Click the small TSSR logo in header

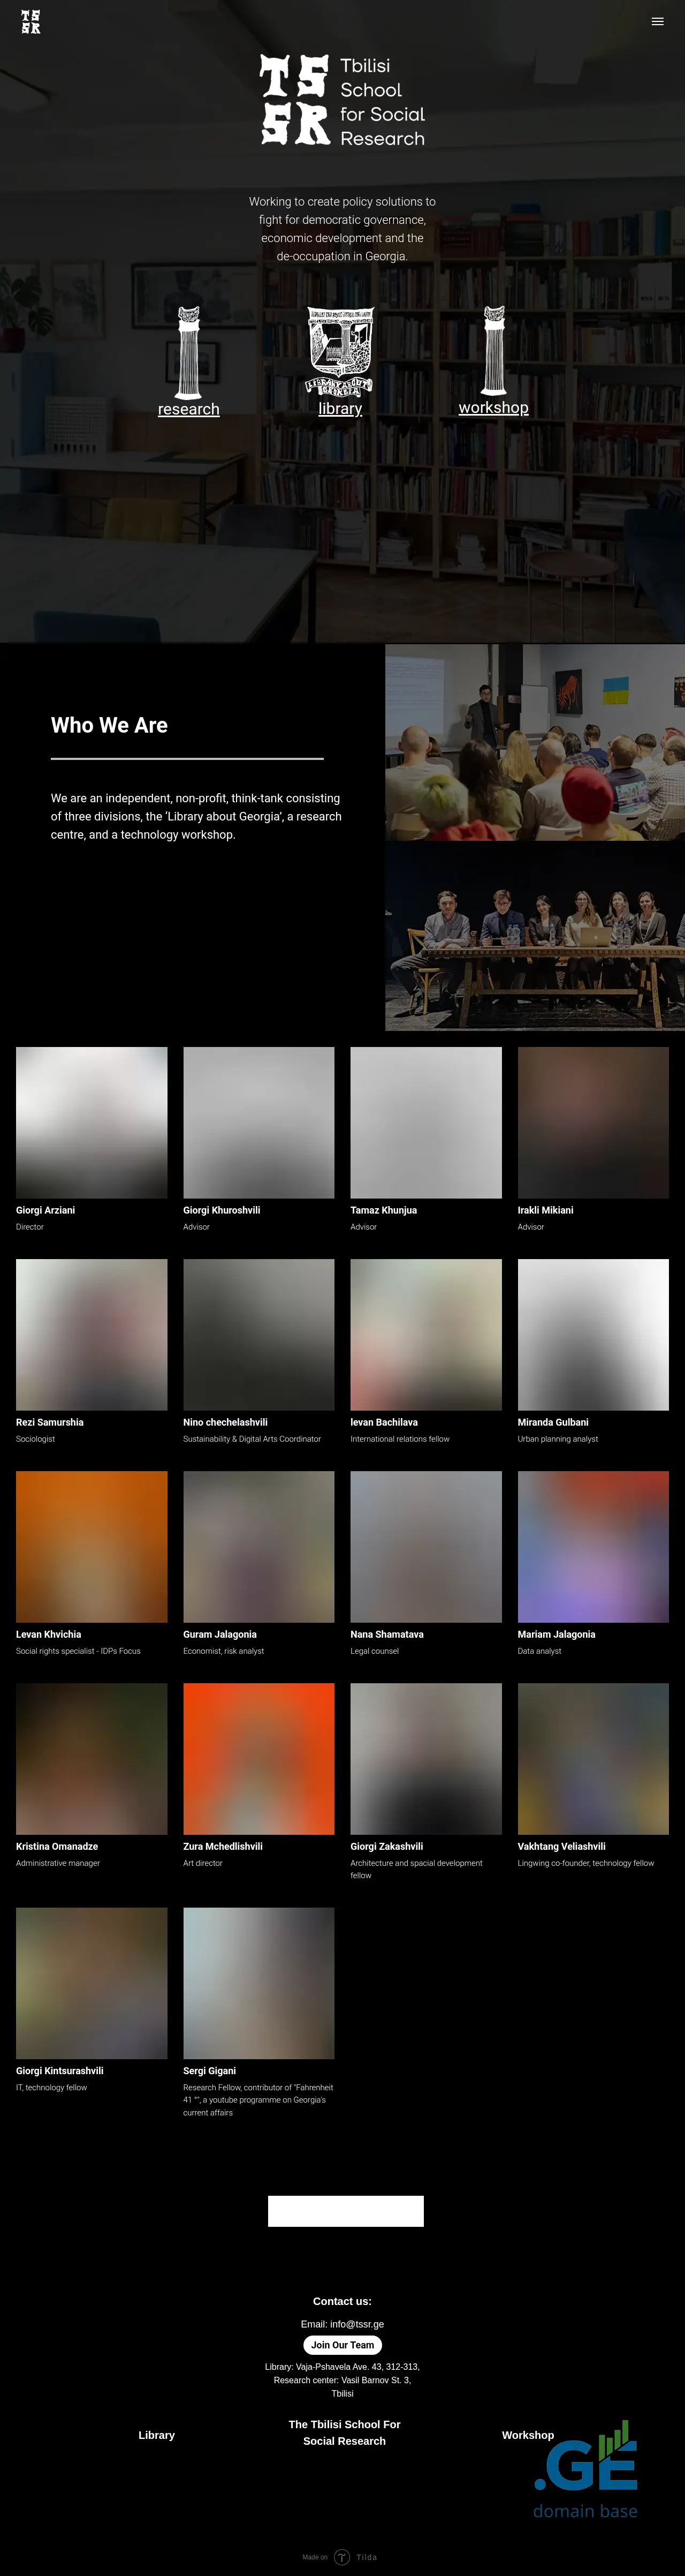point(31,22)
